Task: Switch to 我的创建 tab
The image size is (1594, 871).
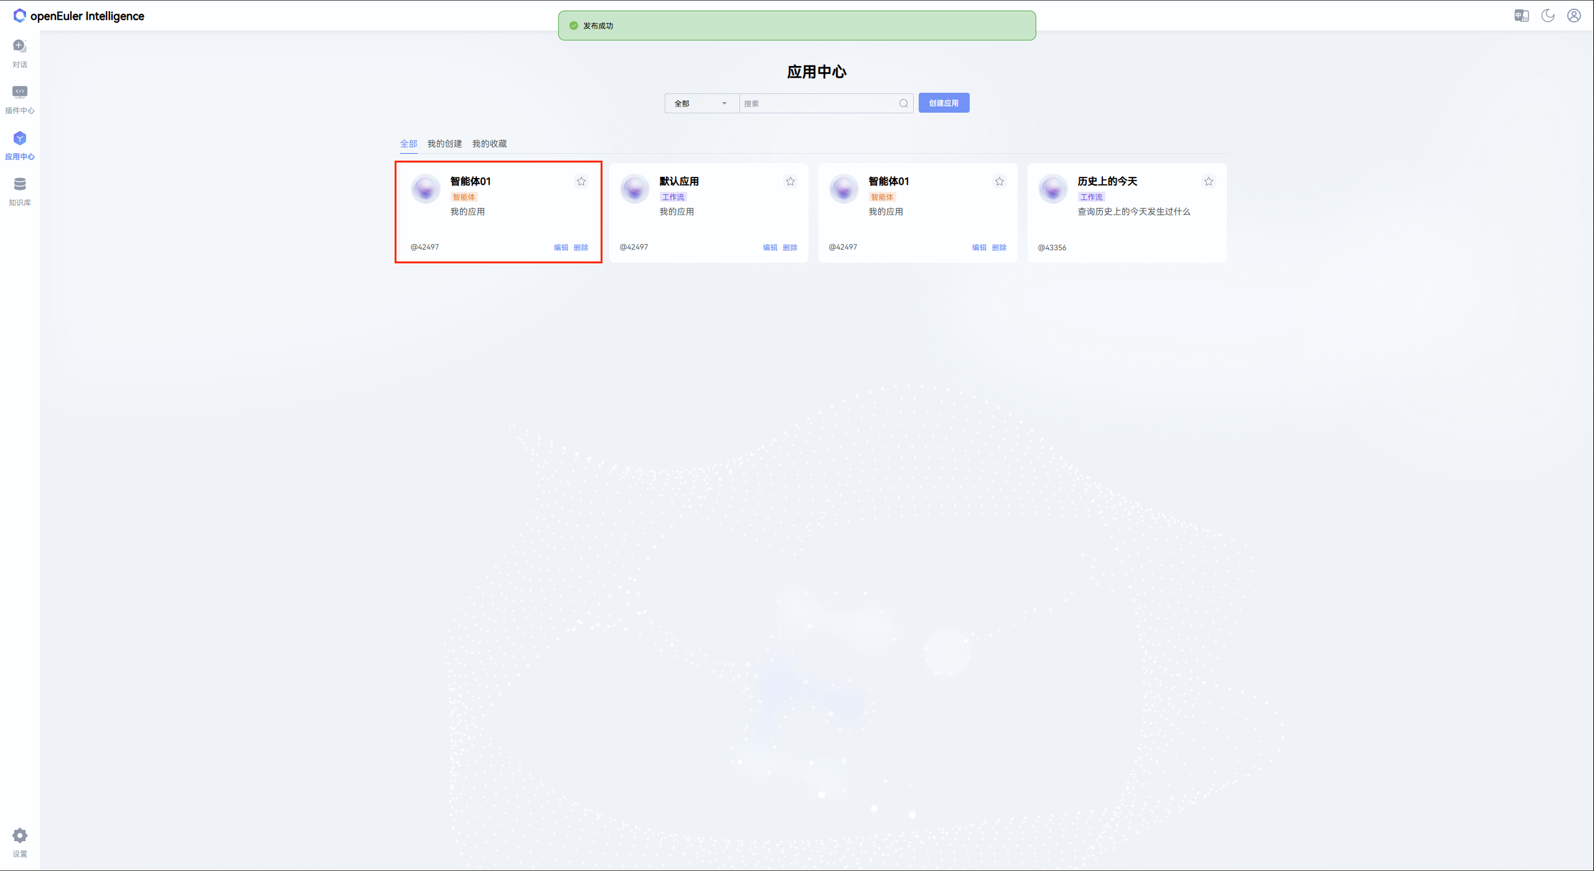Action: (444, 144)
